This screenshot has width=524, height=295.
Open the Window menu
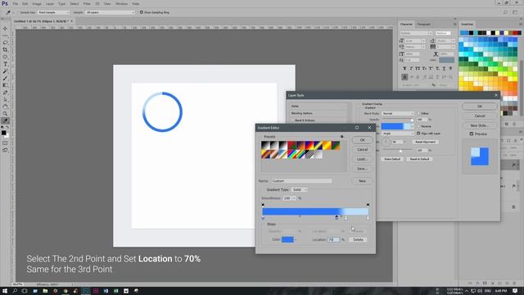pos(122,3)
